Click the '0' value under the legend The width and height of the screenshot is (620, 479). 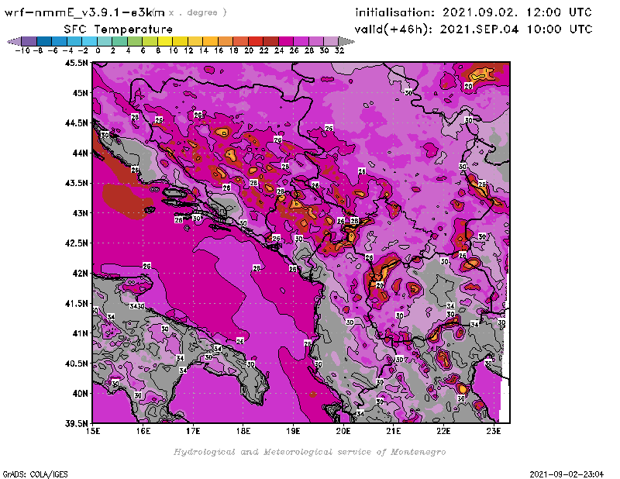pyautogui.click(x=98, y=50)
